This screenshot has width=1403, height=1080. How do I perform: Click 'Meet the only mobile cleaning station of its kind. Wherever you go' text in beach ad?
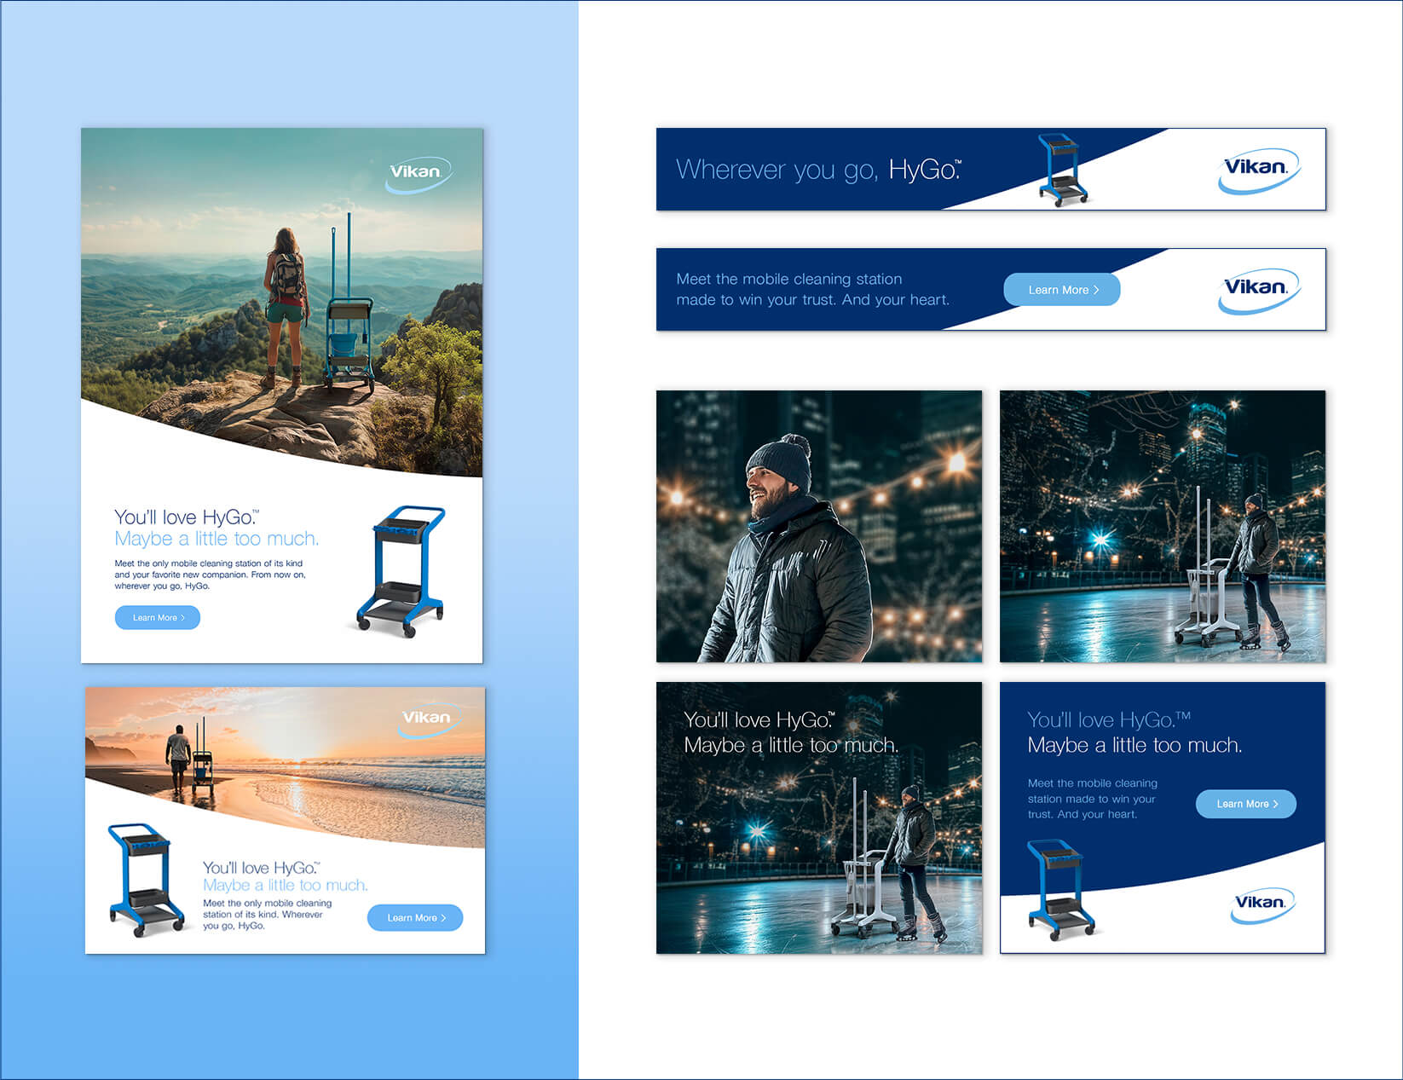coord(267,915)
